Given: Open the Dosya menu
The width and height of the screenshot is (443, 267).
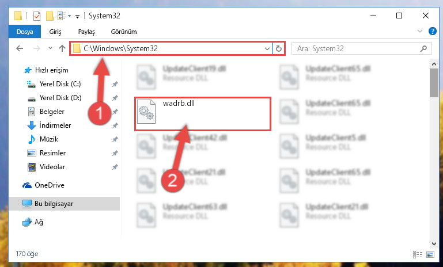Looking at the screenshot, I should click(x=25, y=32).
